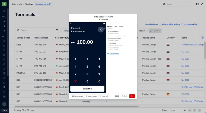Click Log summaries button
This screenshot has height=113, width=206.
(190, 24)
